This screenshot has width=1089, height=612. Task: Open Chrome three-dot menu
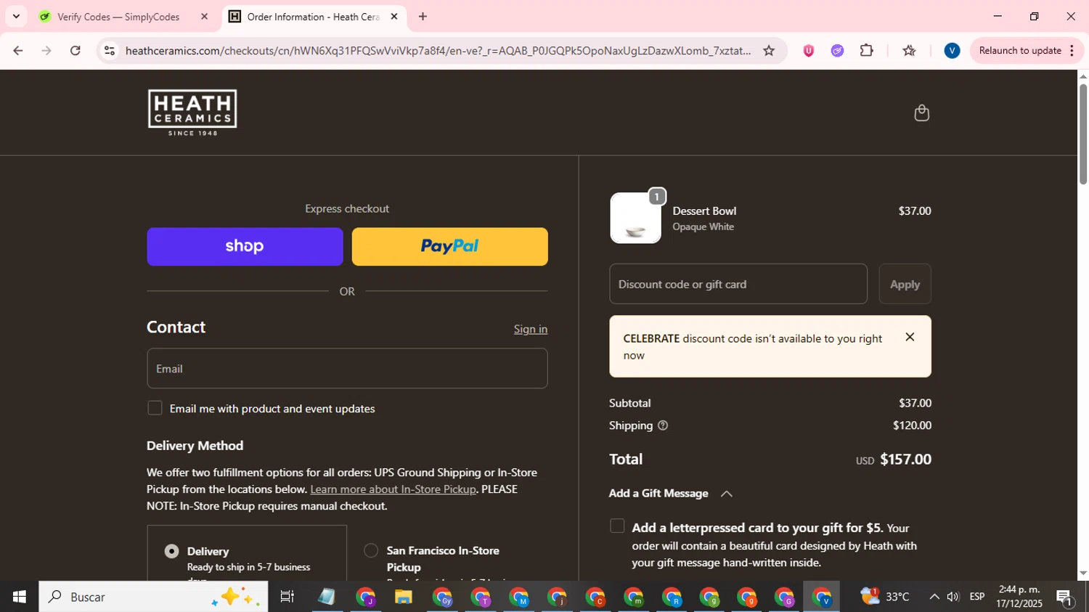tap(1072, 51)
